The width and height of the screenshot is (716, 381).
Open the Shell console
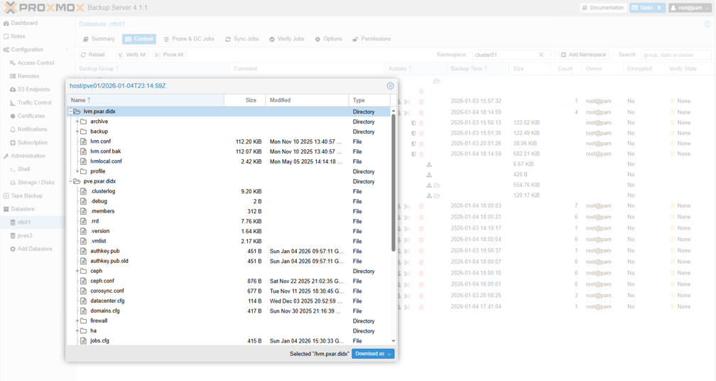point(23,169)
